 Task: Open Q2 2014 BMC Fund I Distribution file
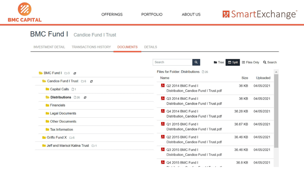[194, 88]
